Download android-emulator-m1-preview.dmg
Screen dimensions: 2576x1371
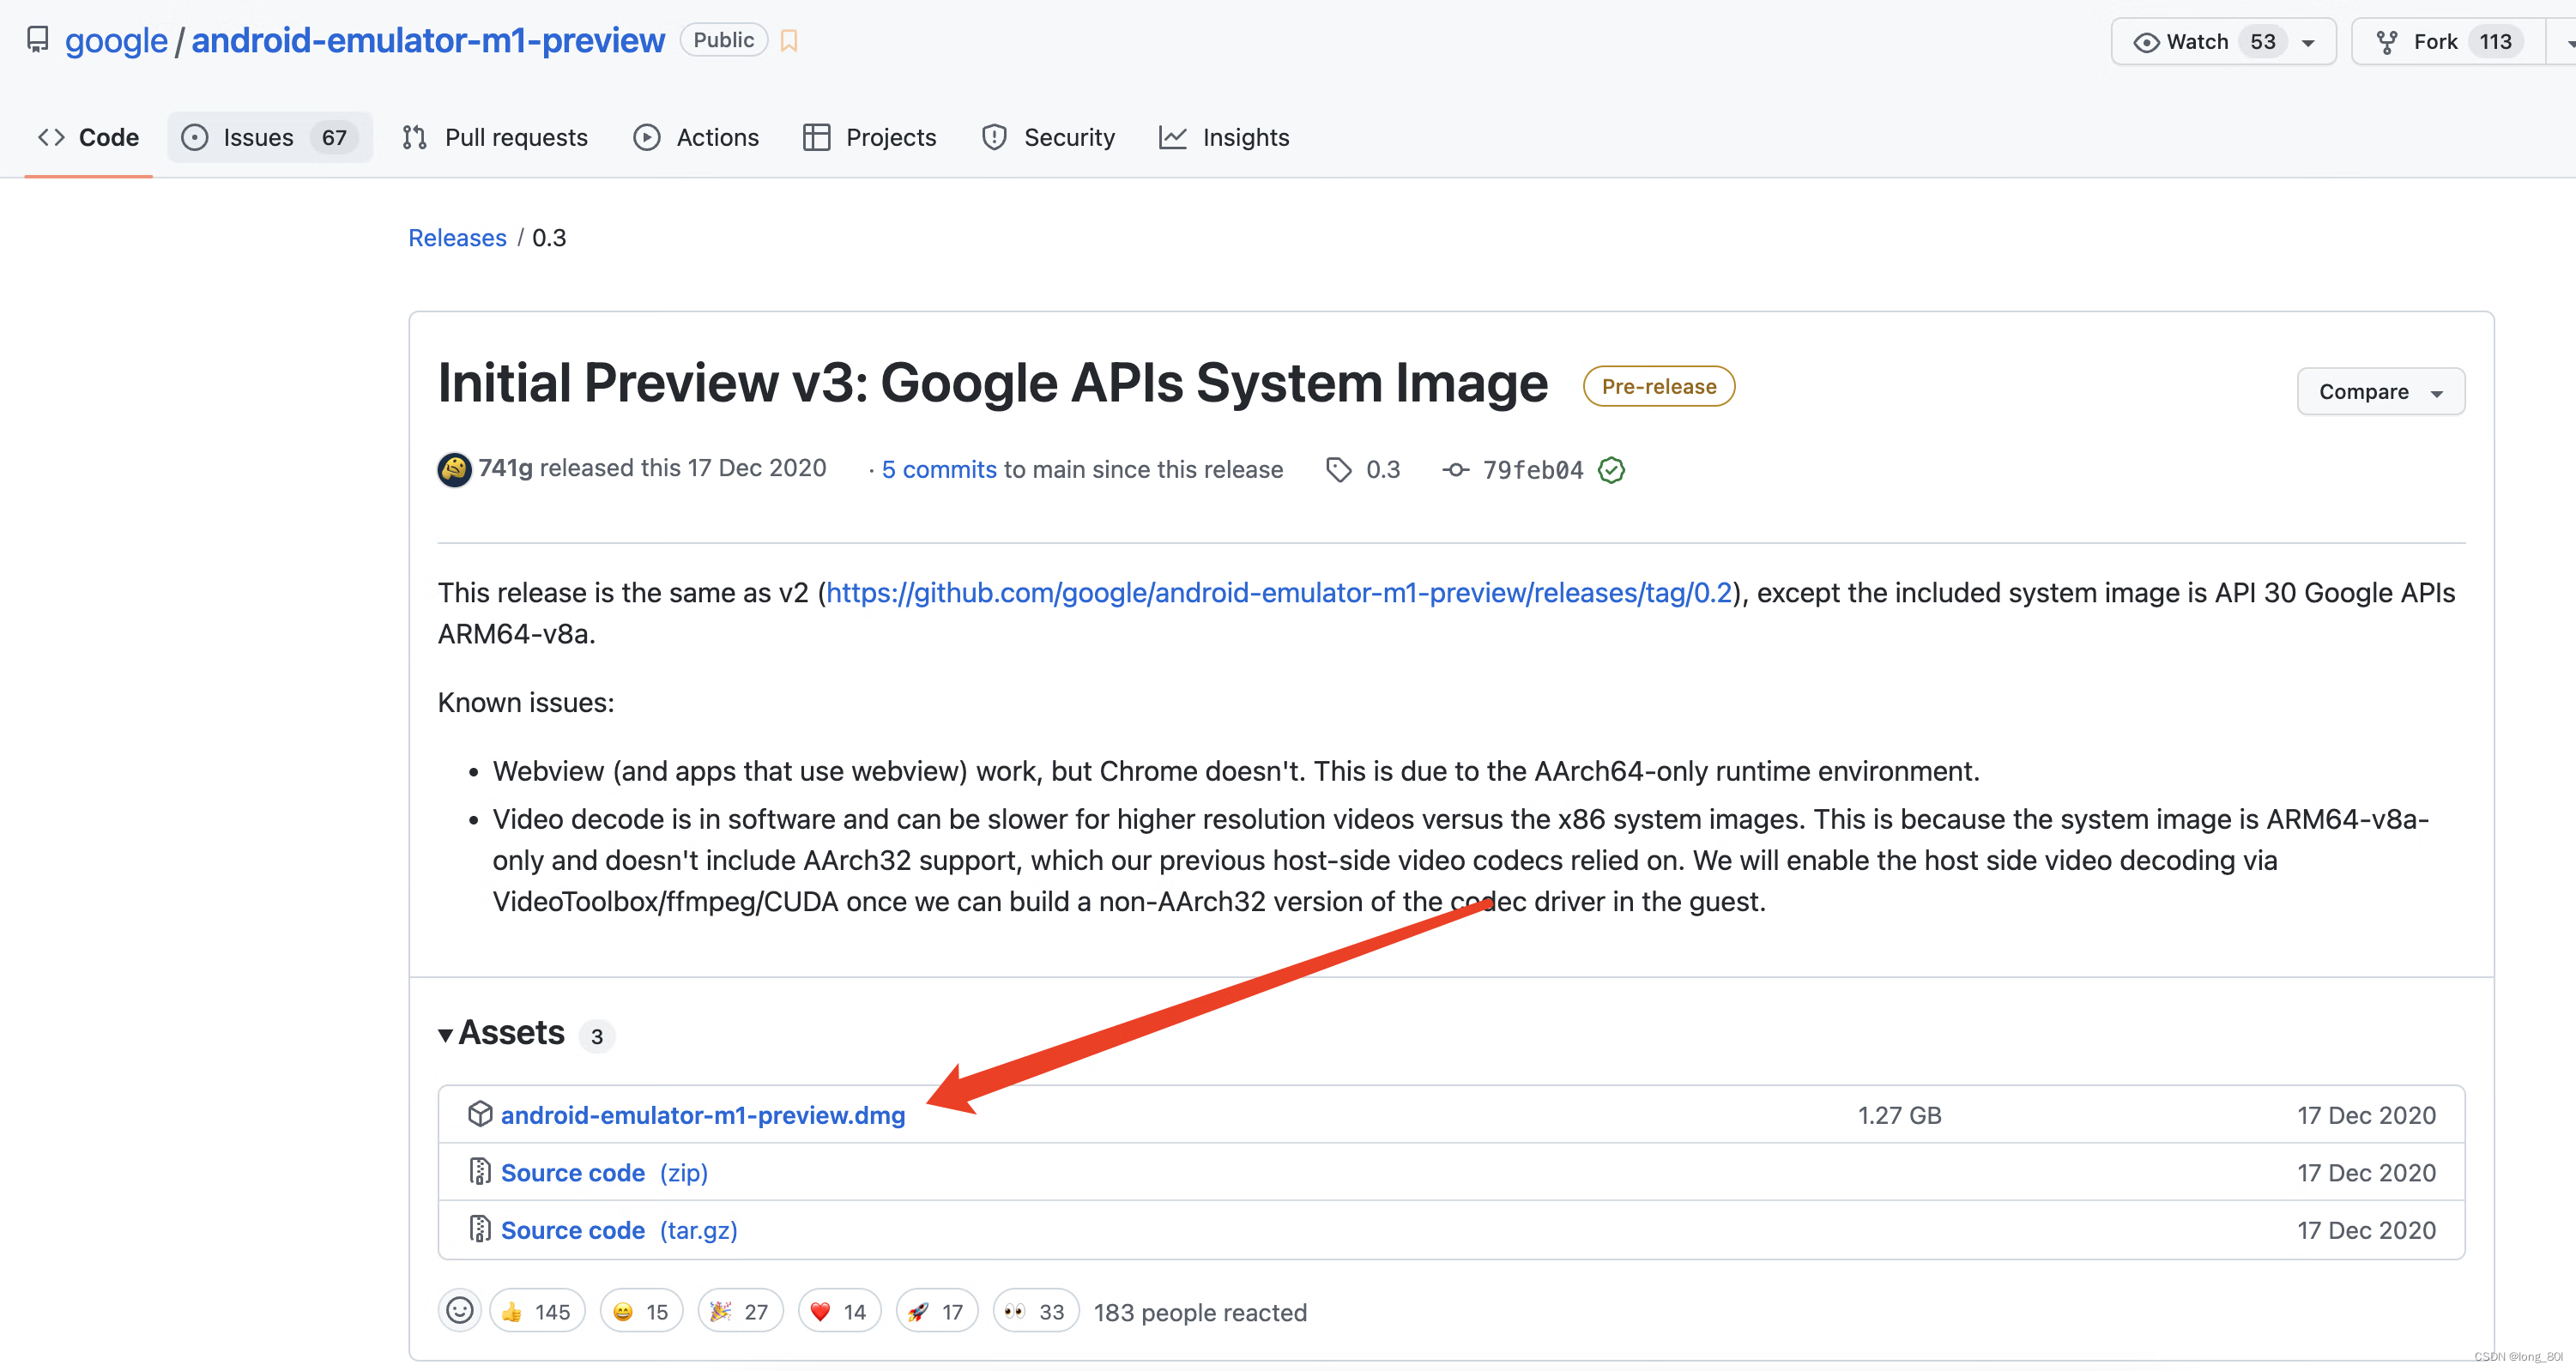(704, 1115)
